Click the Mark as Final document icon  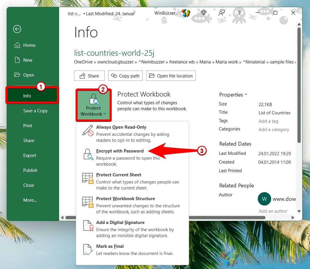click(x=88, y=250)
